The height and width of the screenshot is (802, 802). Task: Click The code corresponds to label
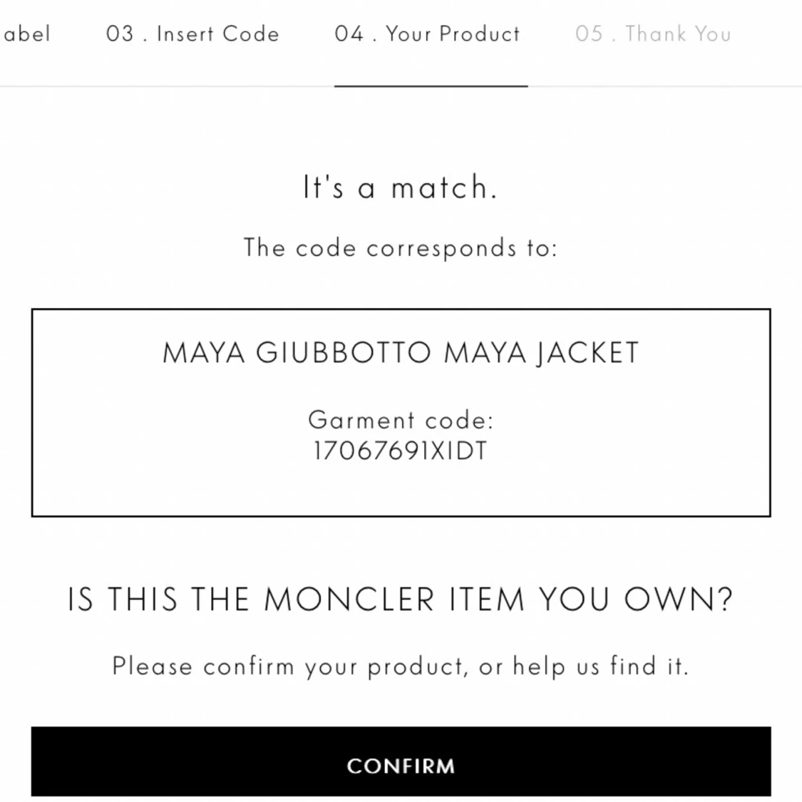(401, 247)
